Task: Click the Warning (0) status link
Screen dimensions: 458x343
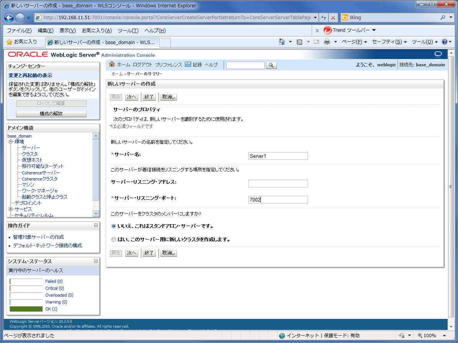Action: coord(56,302)
